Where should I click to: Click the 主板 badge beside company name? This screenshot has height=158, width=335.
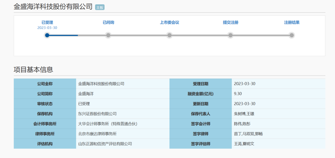point(100,7)
